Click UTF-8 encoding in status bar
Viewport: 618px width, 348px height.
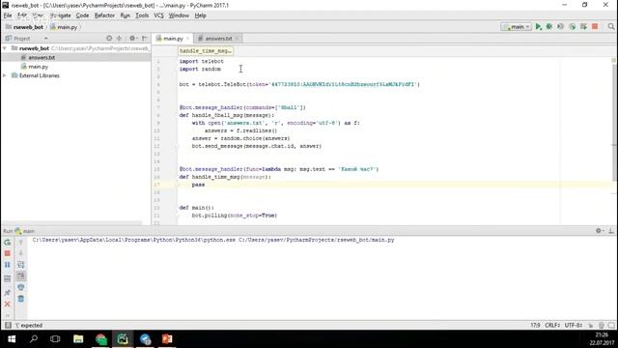[x=574, y=325]
